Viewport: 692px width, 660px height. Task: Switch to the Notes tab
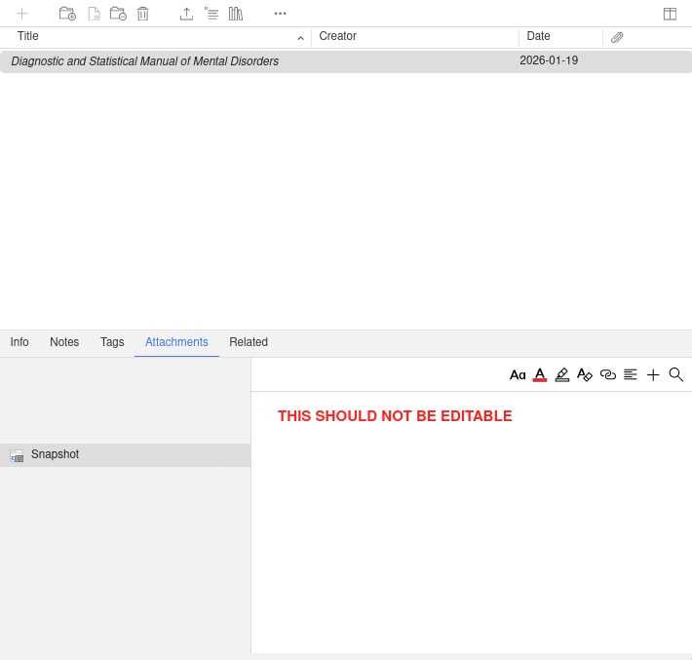pos(64,342)
